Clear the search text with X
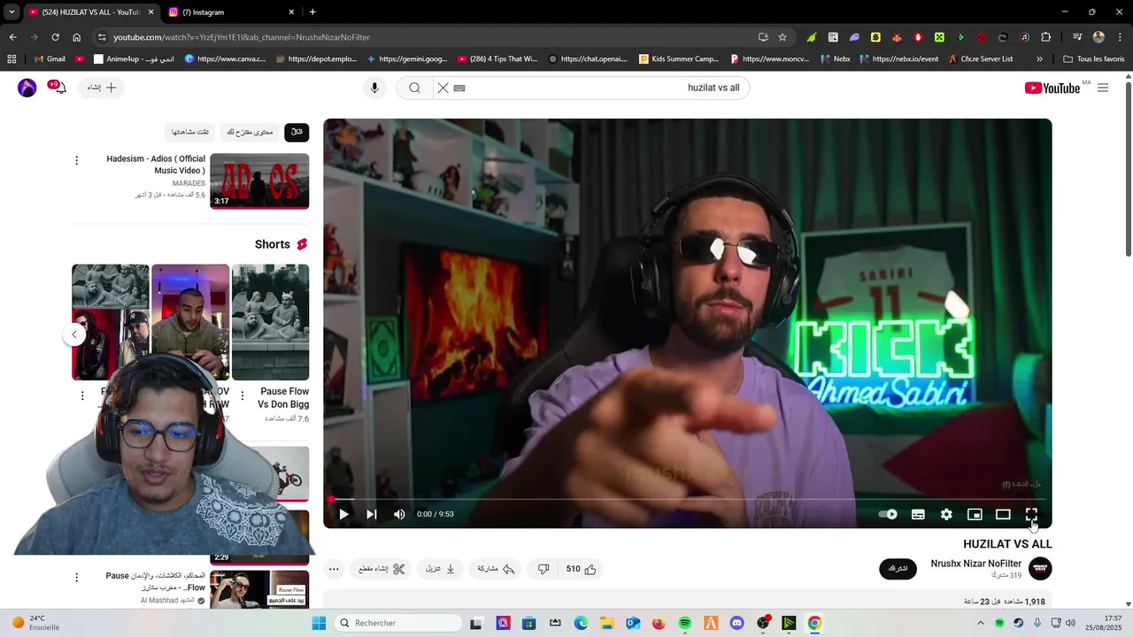 pyautogui.click(x=443, y=88)
